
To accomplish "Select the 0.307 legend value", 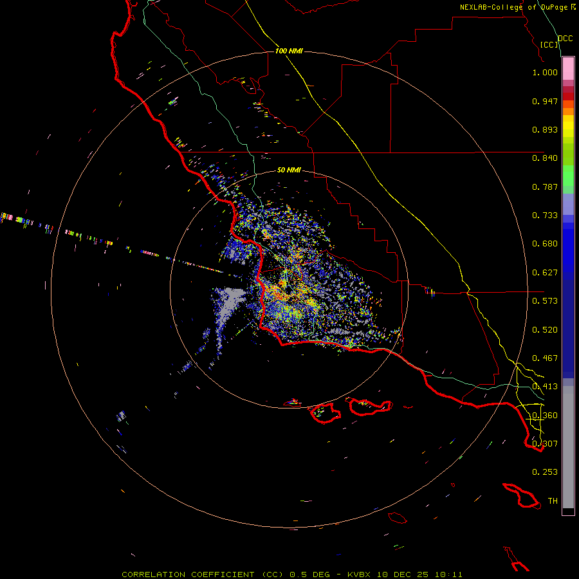I will point(545,444).
